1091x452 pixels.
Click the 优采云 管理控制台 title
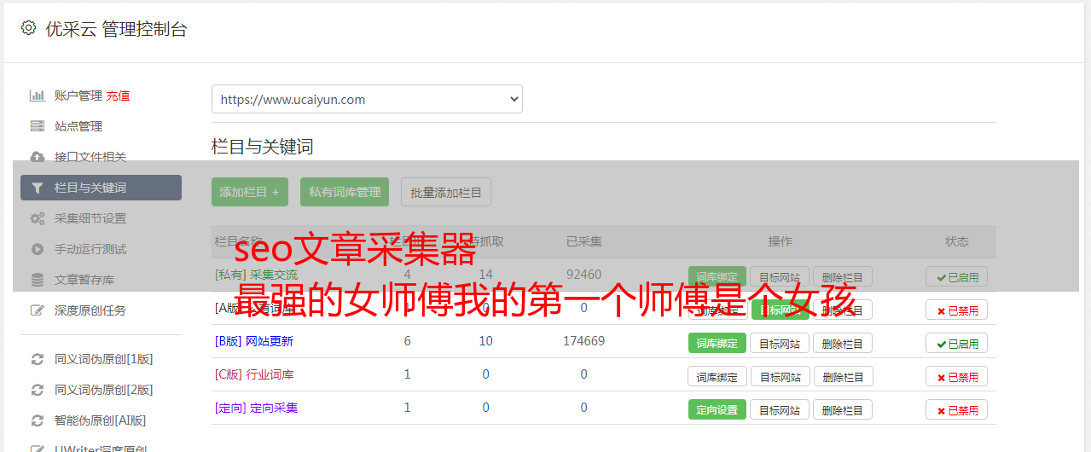tap(116, 29)
